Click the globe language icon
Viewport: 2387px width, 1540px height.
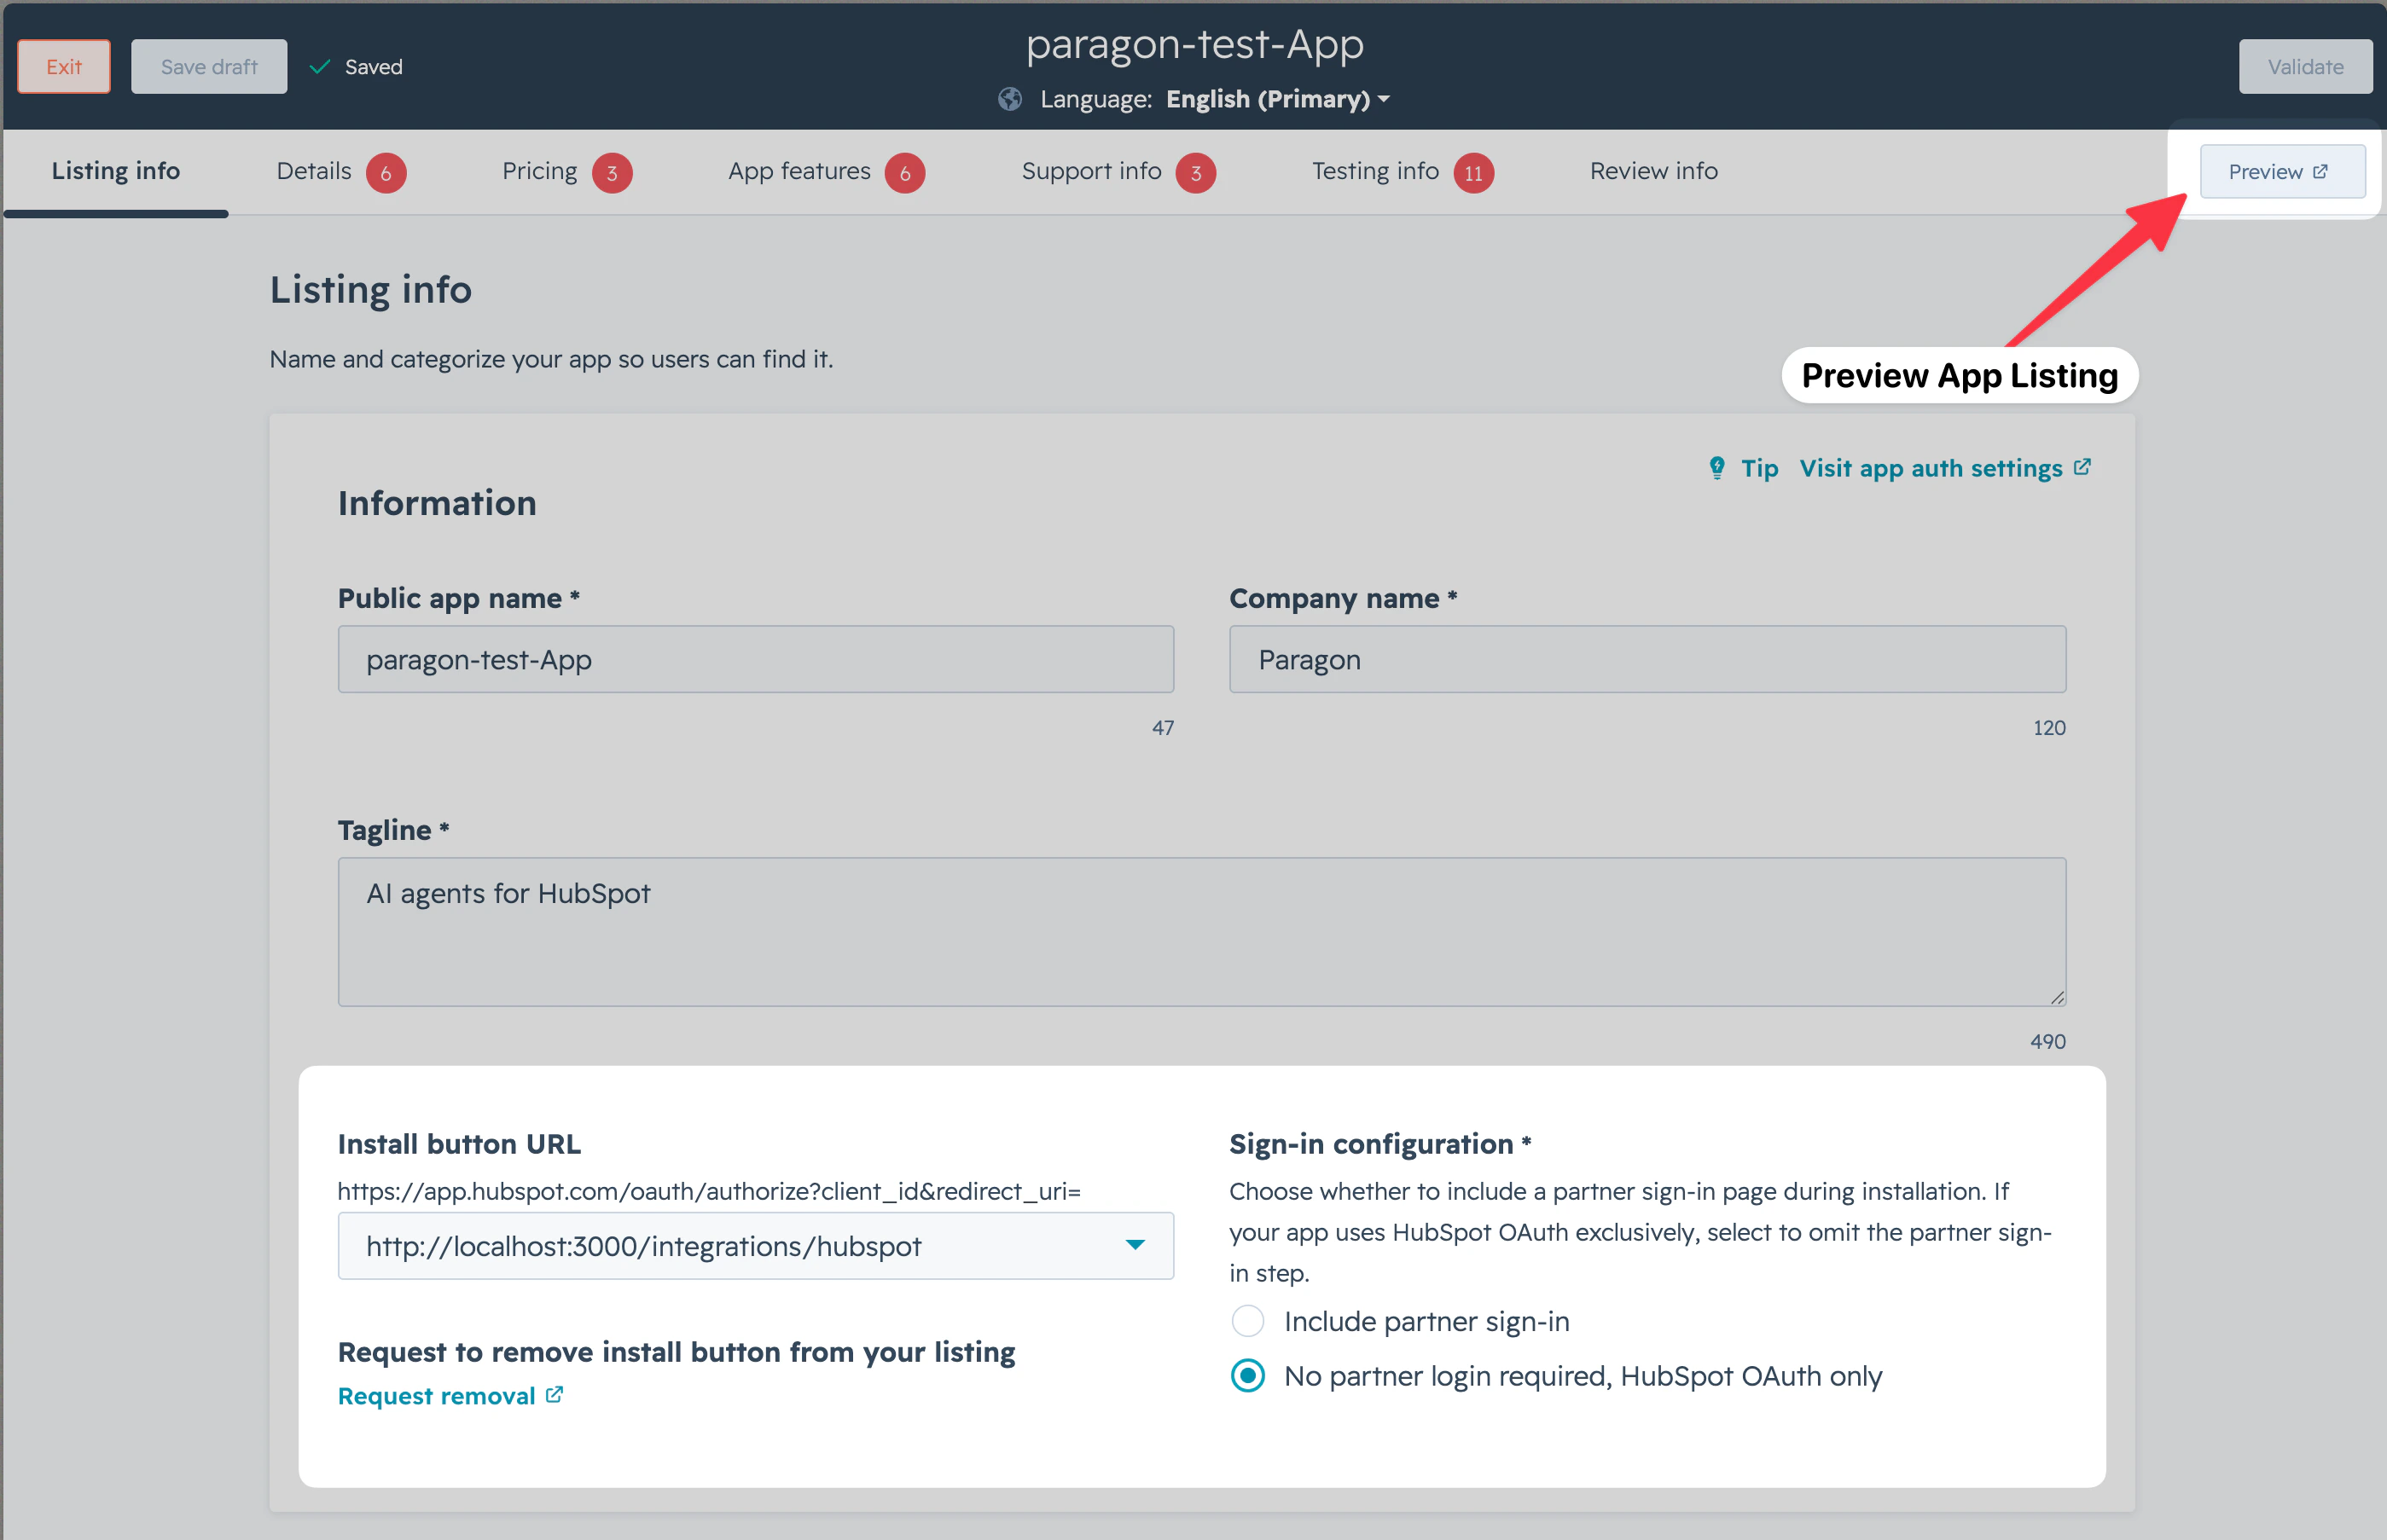(x=1010, y=99)
